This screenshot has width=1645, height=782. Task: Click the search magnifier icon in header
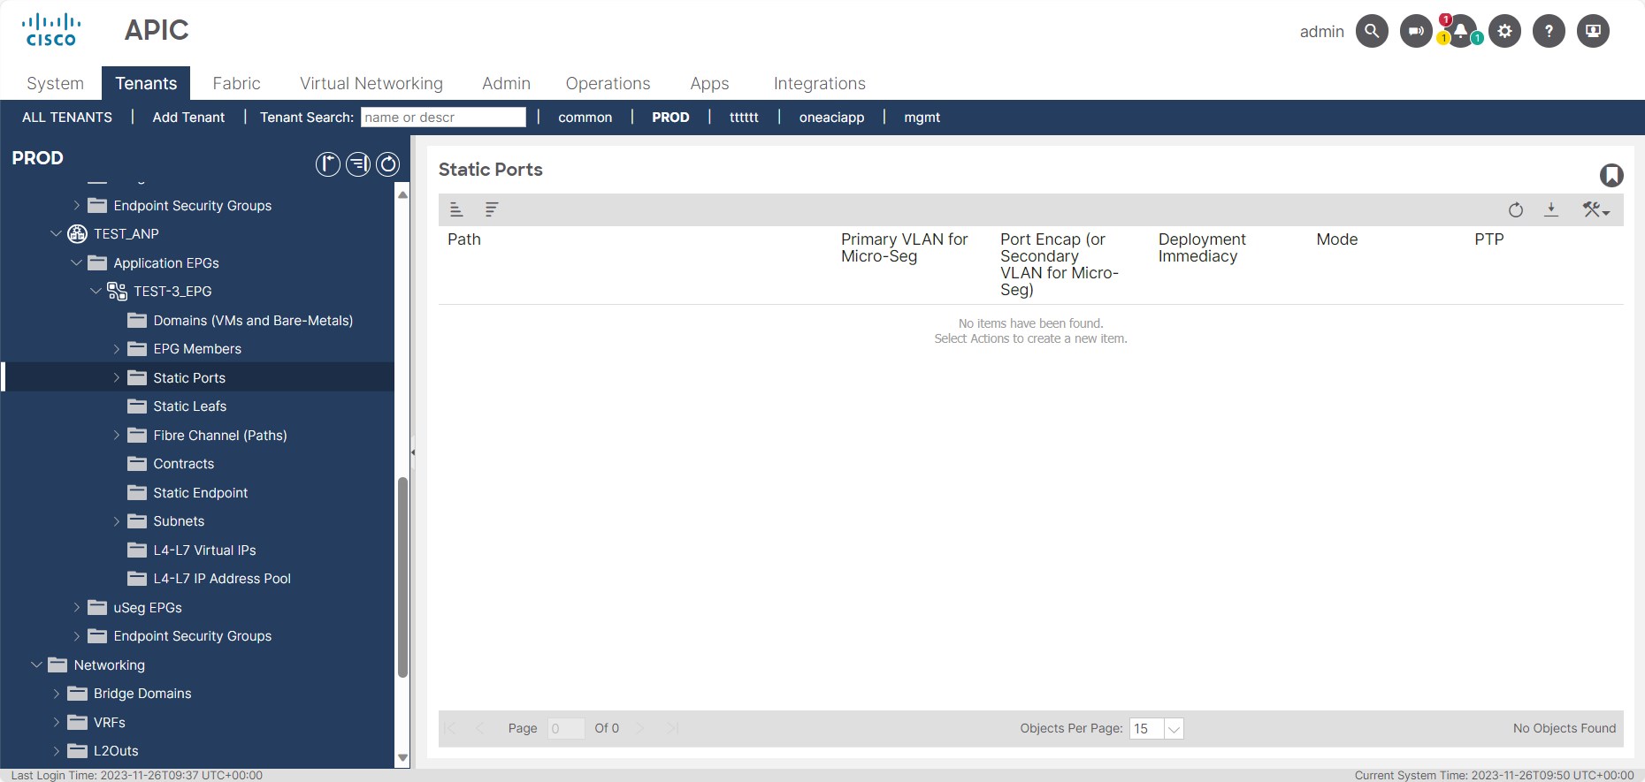point(1372,31)
